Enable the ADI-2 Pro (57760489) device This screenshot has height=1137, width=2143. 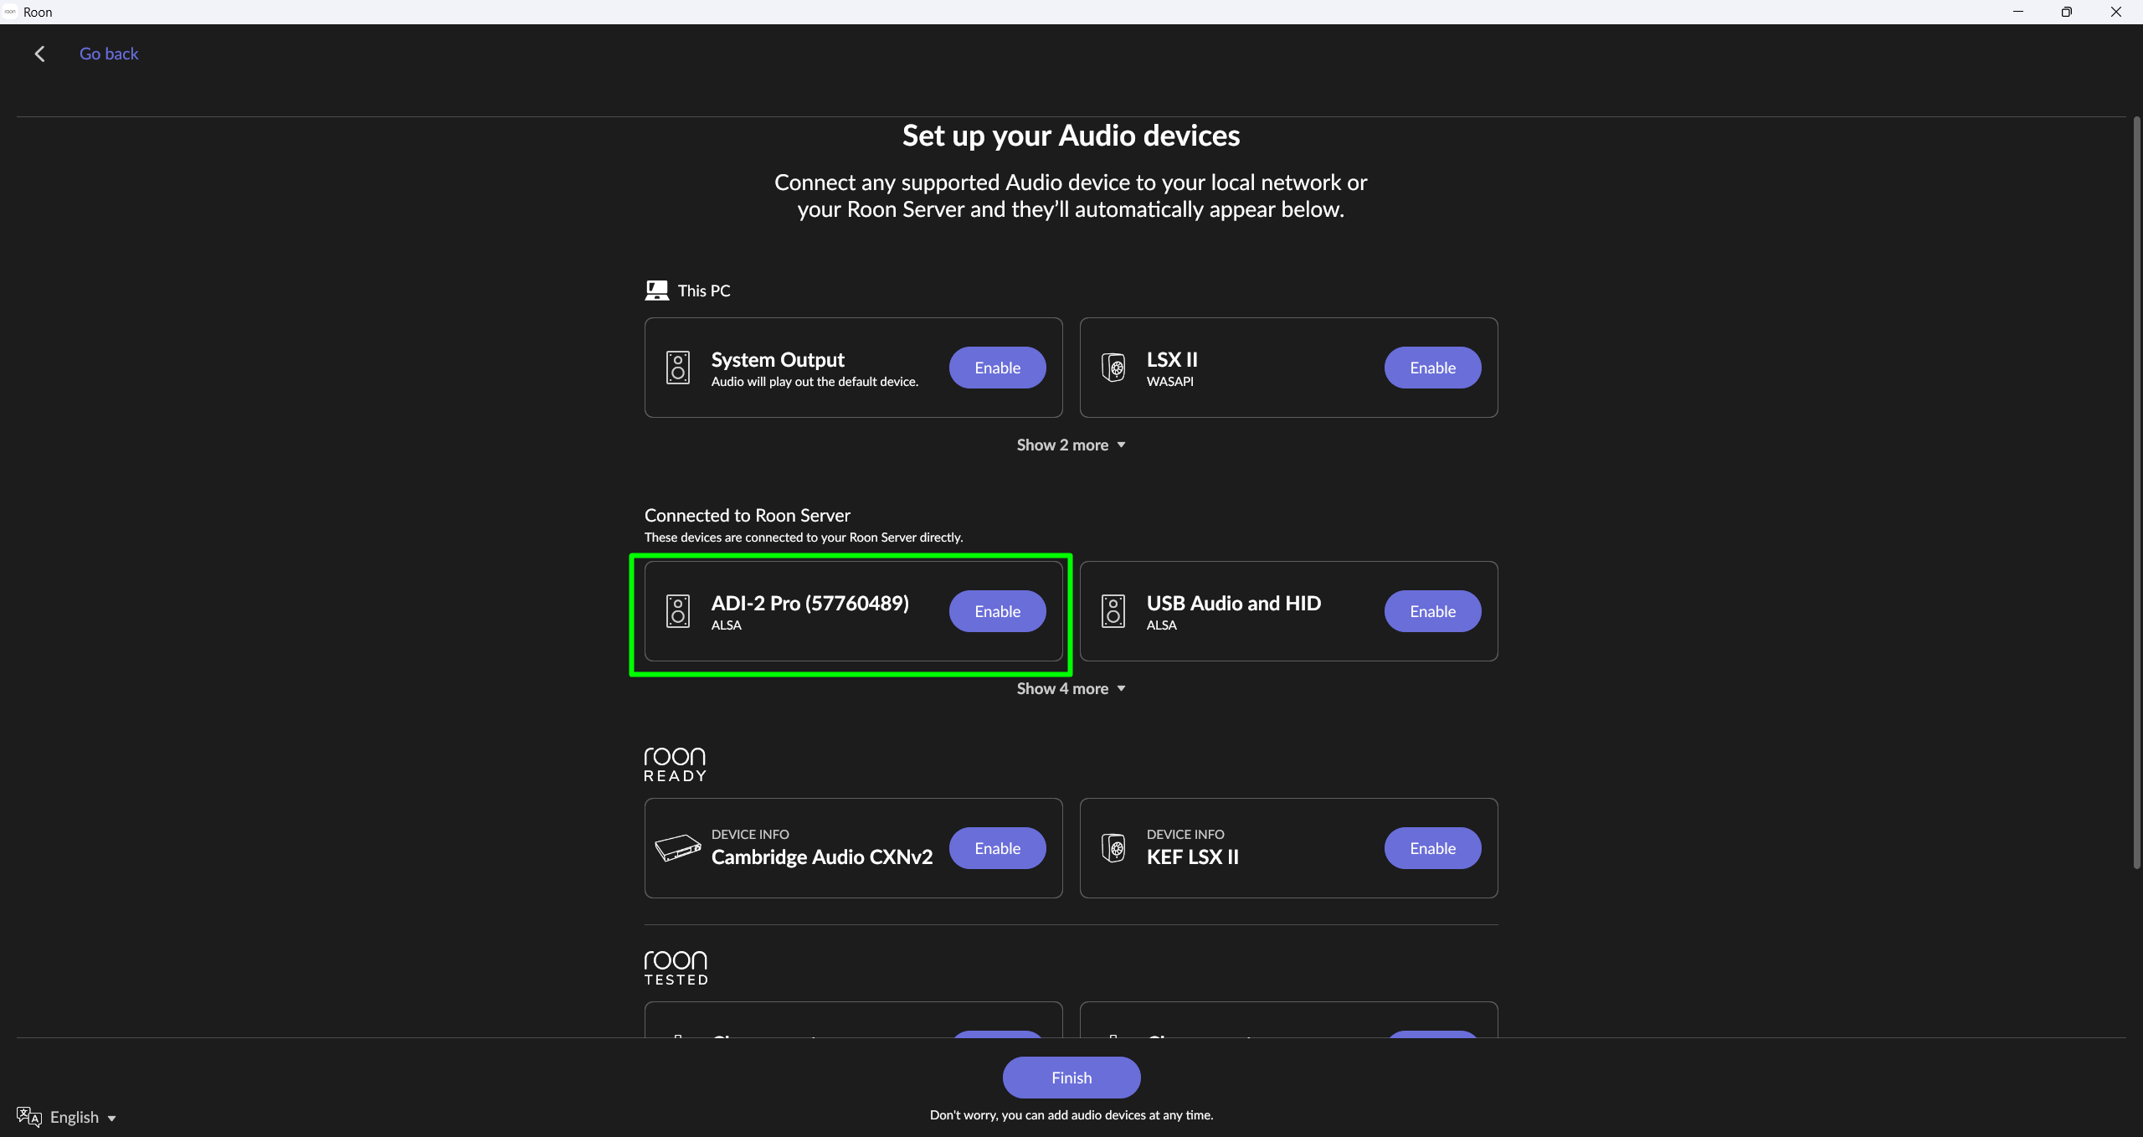(997, 611)
